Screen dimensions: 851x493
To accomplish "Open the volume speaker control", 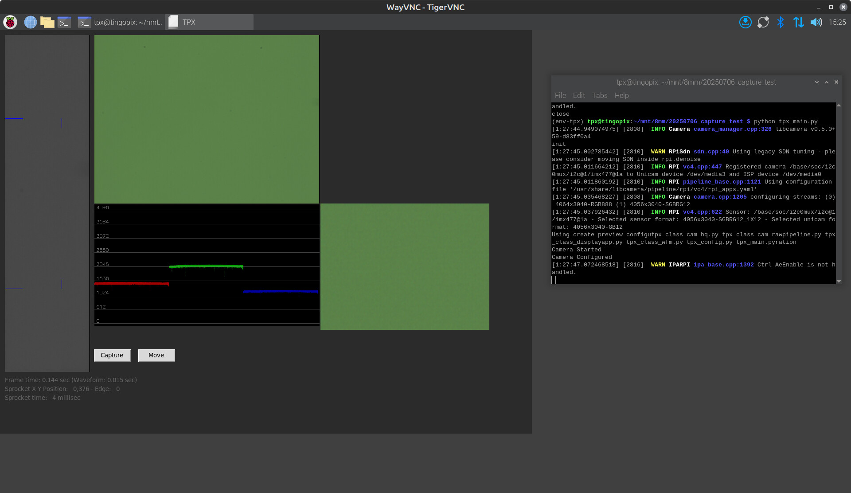I will click(816, 22).
